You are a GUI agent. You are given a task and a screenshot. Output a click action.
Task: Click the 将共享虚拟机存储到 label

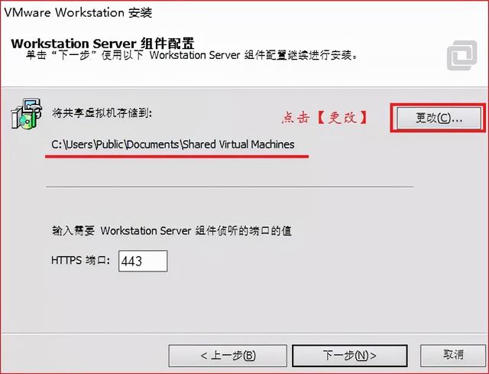(102, 112)
